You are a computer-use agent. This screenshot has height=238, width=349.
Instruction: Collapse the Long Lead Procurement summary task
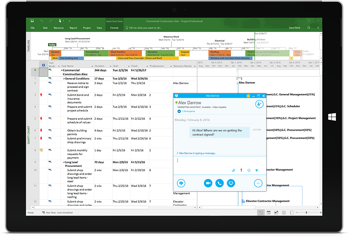click(64, 162)
